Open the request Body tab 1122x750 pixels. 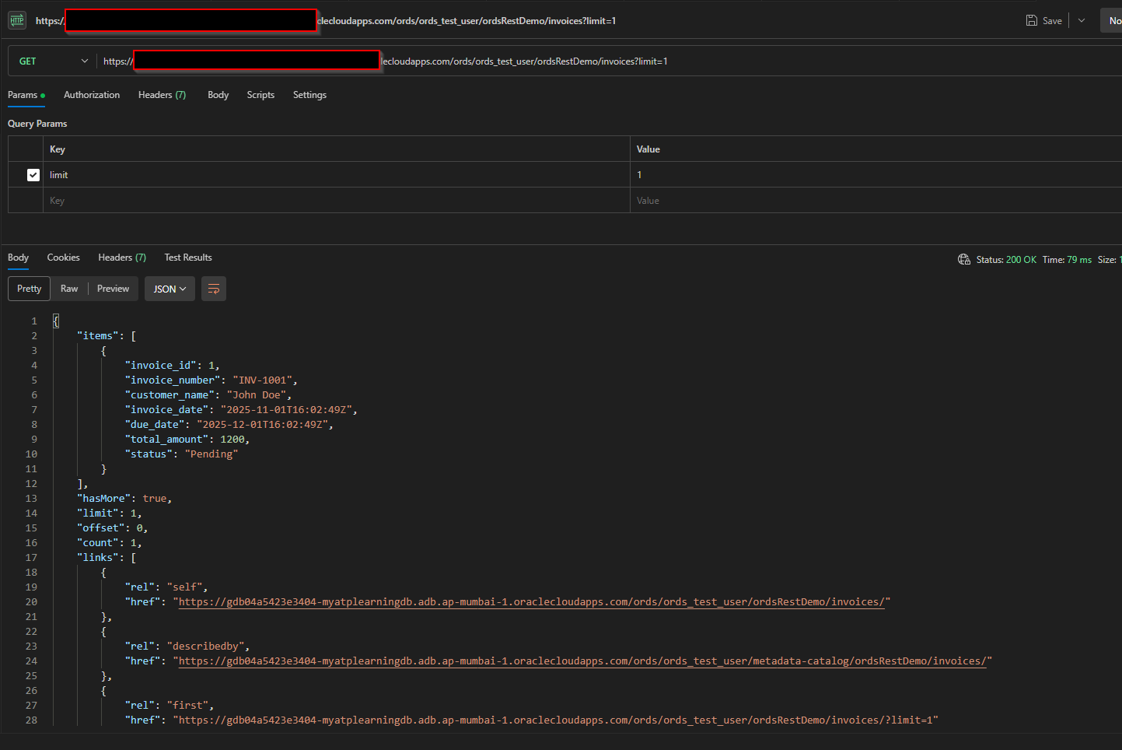click(218, 95)
